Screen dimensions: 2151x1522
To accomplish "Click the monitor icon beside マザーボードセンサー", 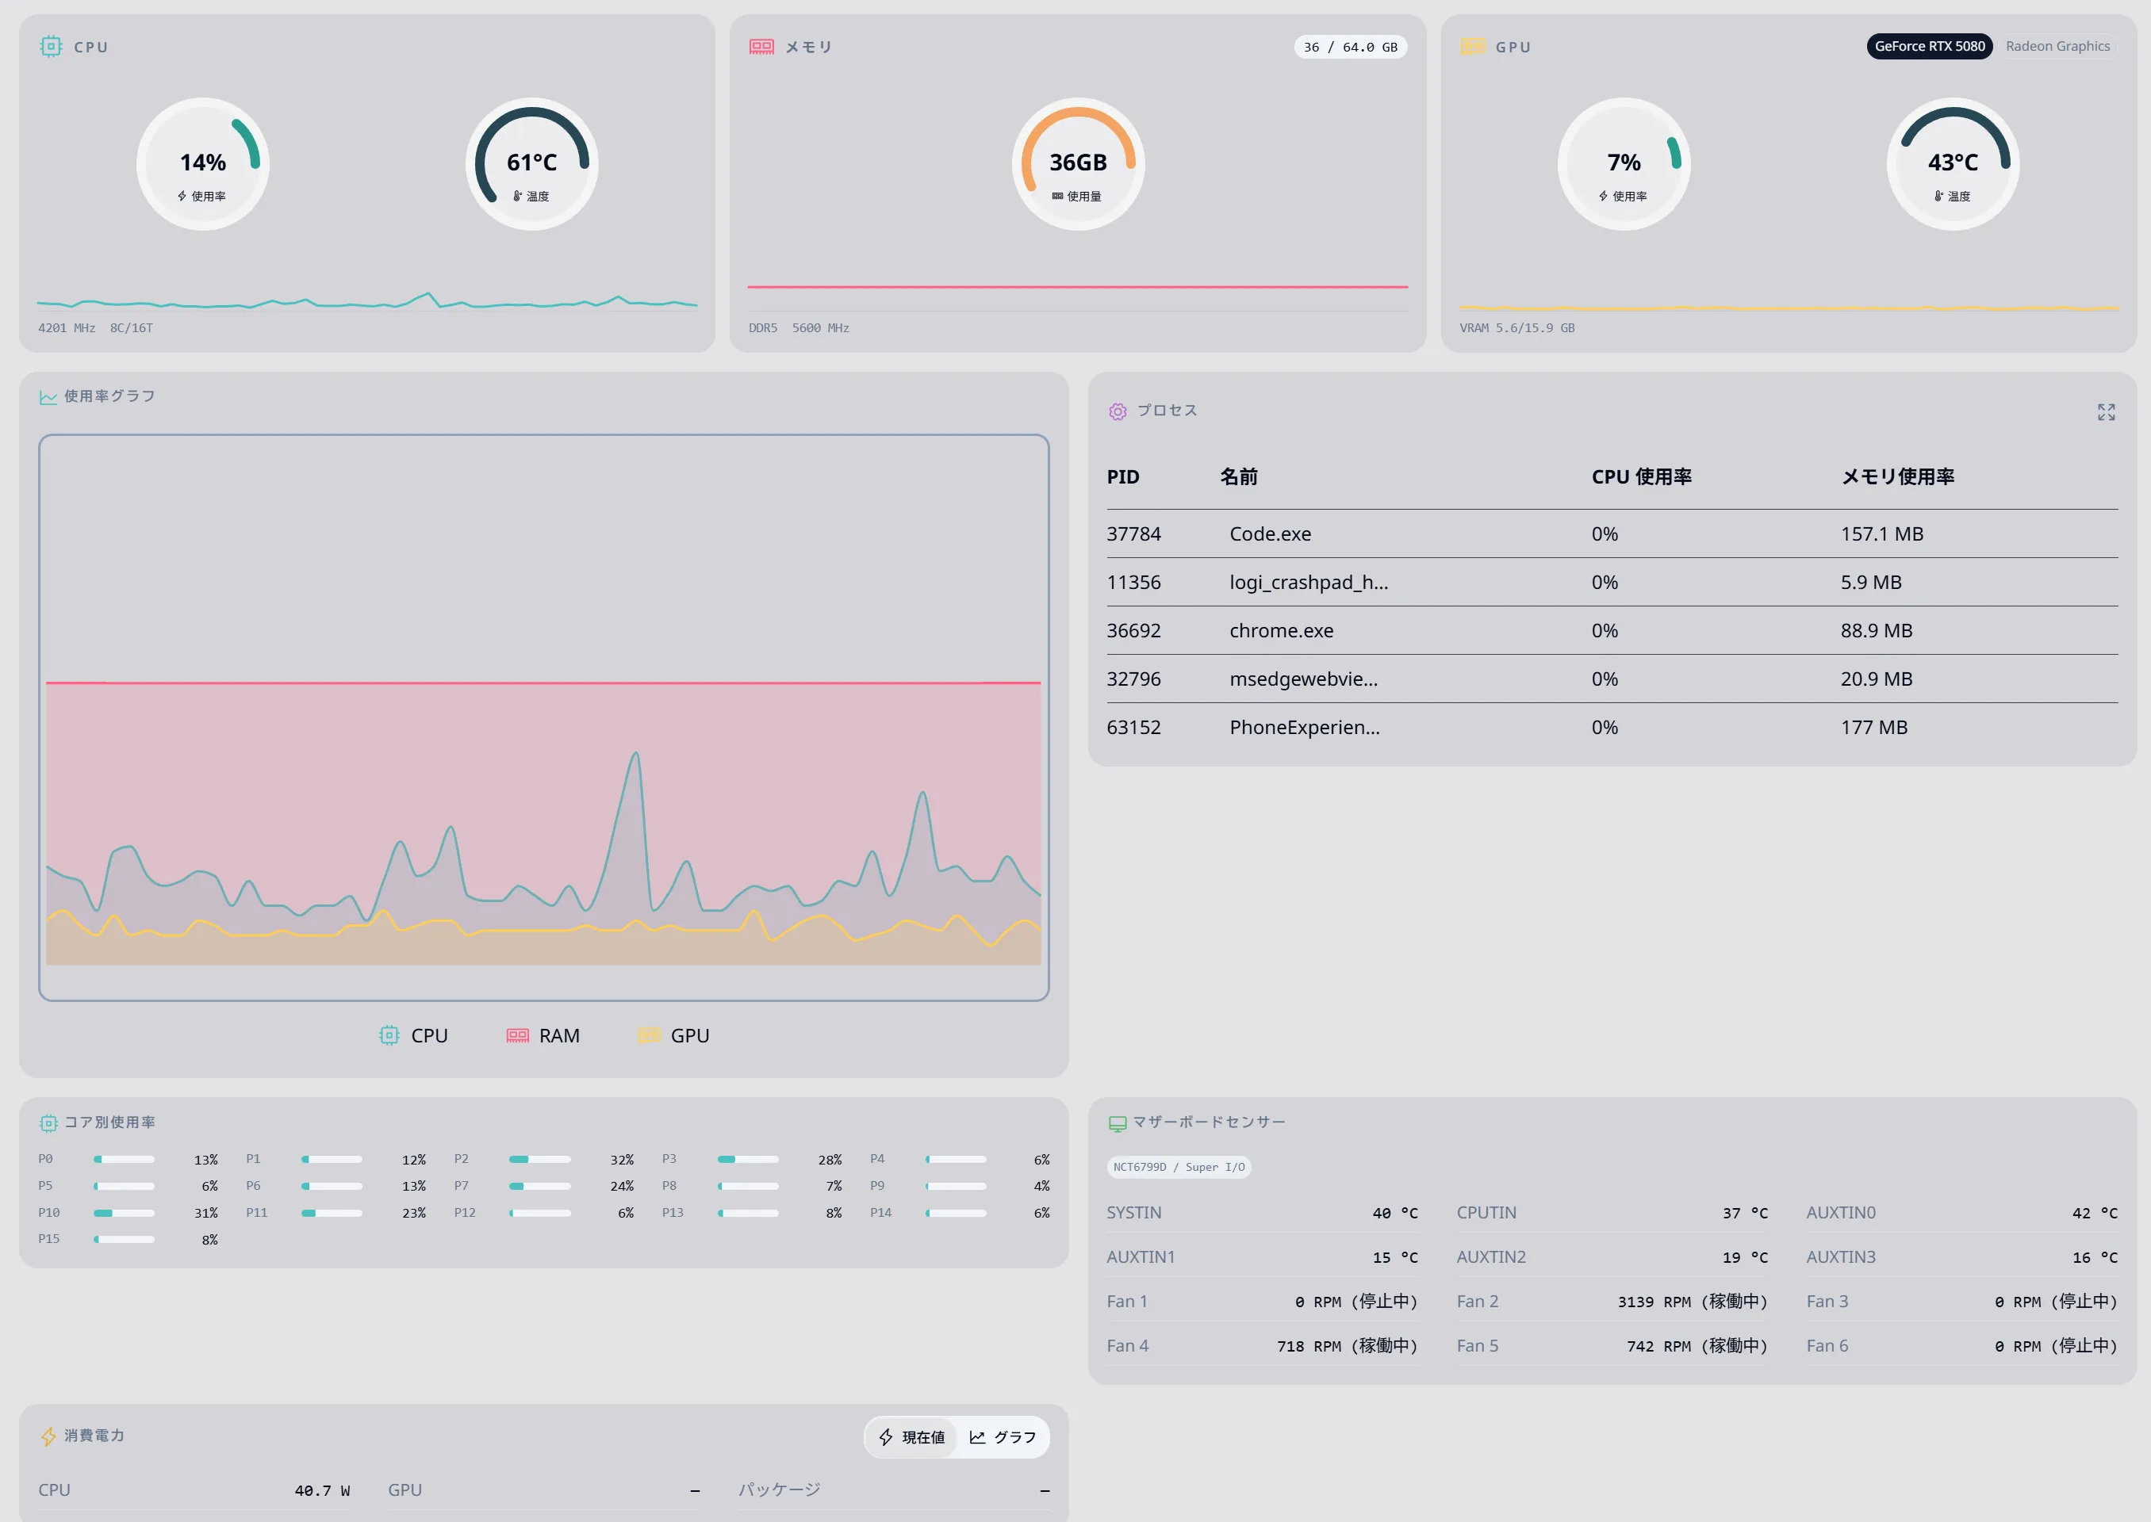I will click(1118, 1122).
